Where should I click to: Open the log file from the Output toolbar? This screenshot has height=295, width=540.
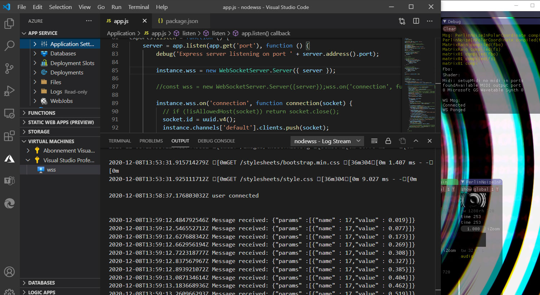click(x=402, y=141)
